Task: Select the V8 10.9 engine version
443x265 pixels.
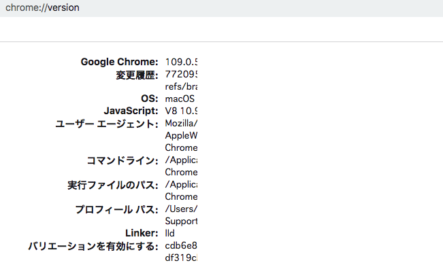Action: 181,111
